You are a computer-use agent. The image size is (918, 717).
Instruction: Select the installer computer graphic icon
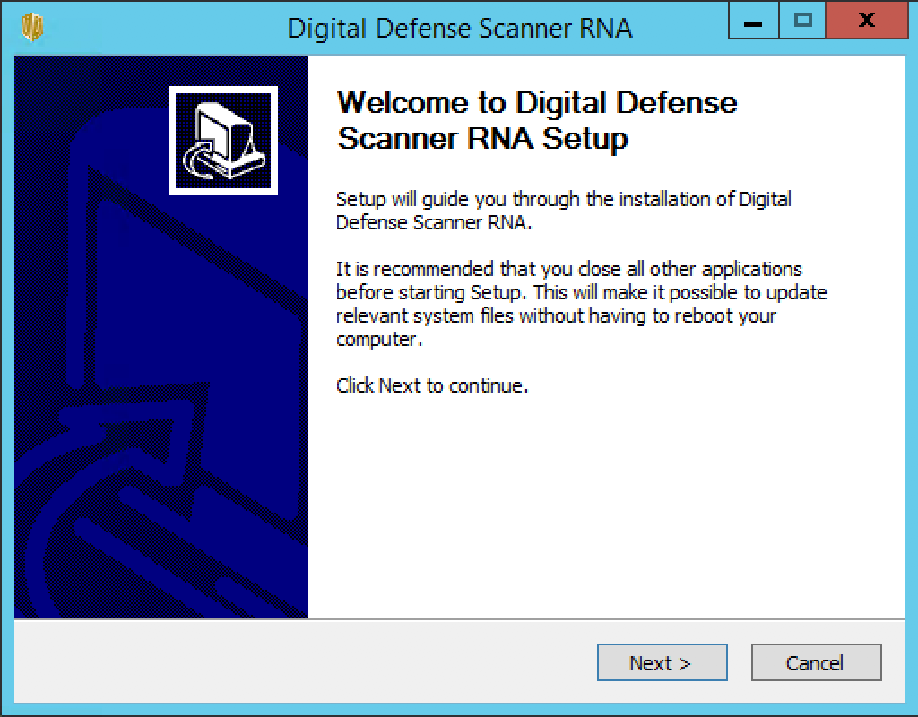[x=223, y=141]
